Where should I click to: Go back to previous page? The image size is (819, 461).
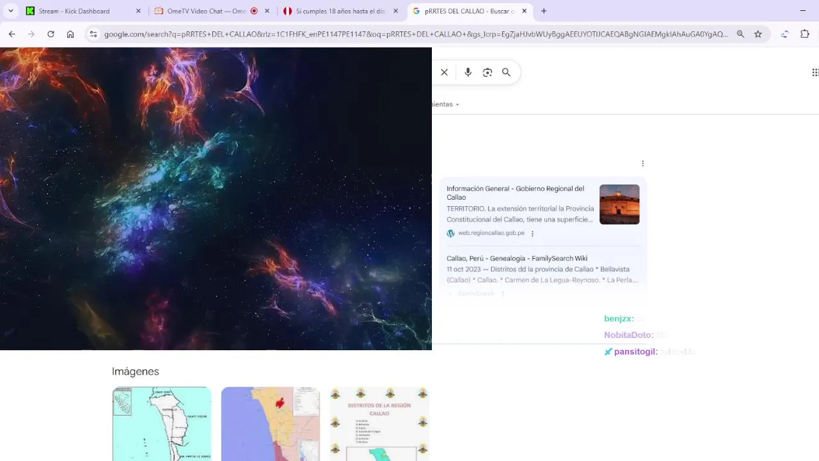click(x=12, y=34)
